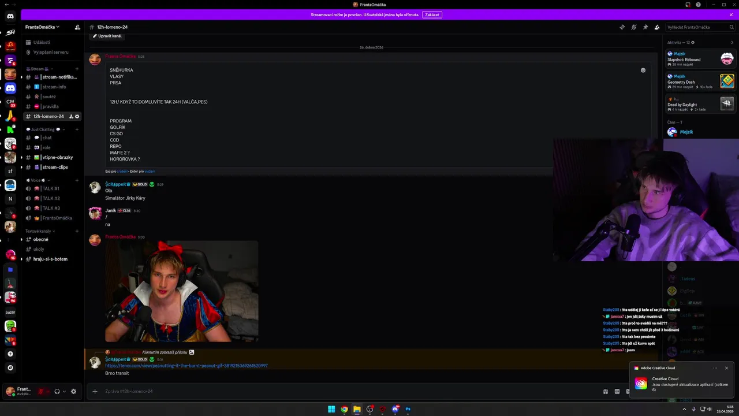
Task: Open the pravidla channel
Action: click(x=53, y=106)
